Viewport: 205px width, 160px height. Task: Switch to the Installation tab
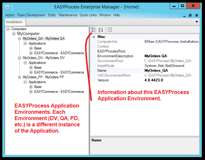click(x=15, y=22)
